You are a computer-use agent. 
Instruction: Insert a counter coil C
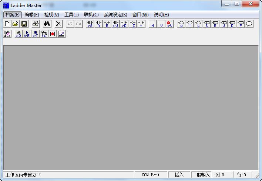(x=198, y=24)
